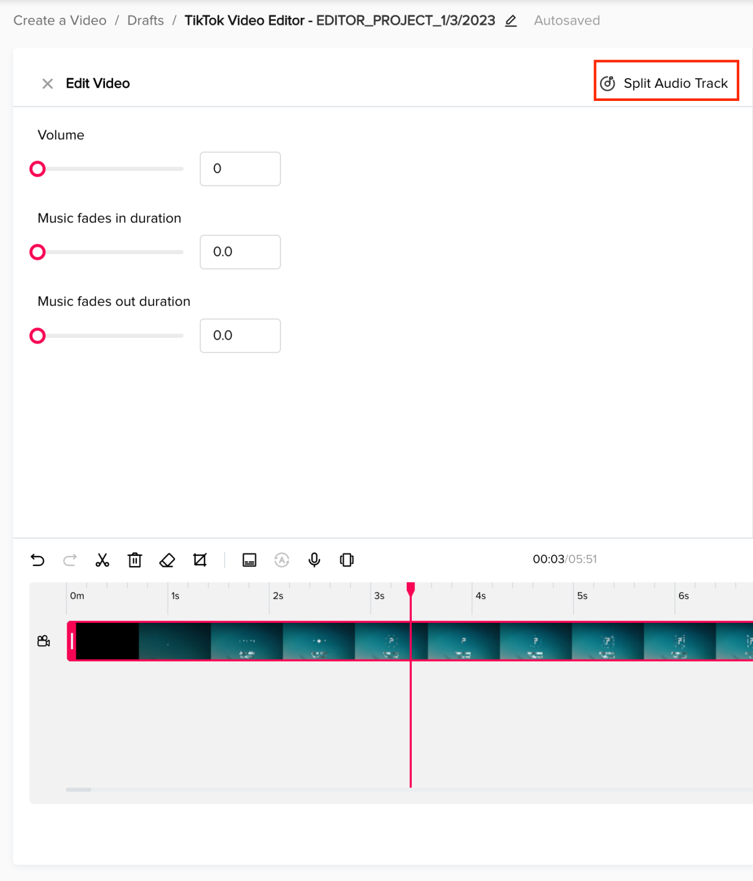Screen dimensions: 753x881
Task: Click the 5s mark on timeline ruler
Action: tap(582, 596)
